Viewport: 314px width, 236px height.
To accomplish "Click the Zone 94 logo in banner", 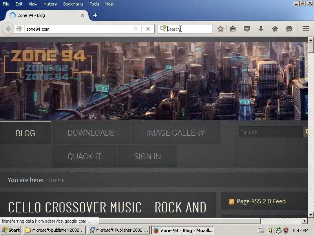I will (x=48, y=65).
